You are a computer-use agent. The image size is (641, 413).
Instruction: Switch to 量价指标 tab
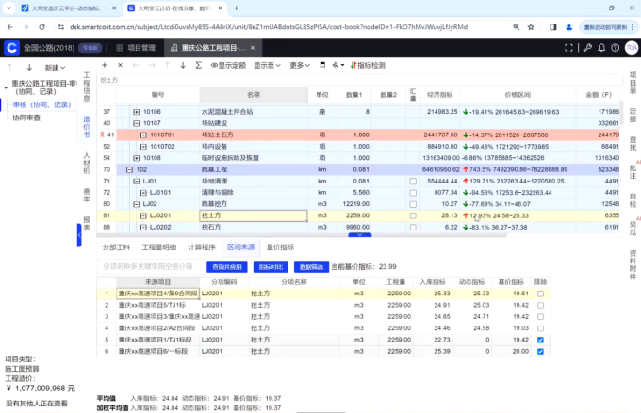pyautogui.click(x=280, y=246)
